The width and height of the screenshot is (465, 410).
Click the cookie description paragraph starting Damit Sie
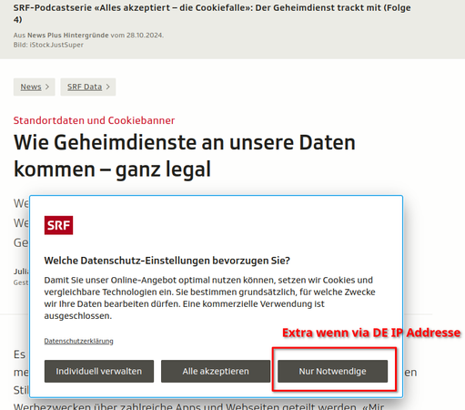(209, 298)
